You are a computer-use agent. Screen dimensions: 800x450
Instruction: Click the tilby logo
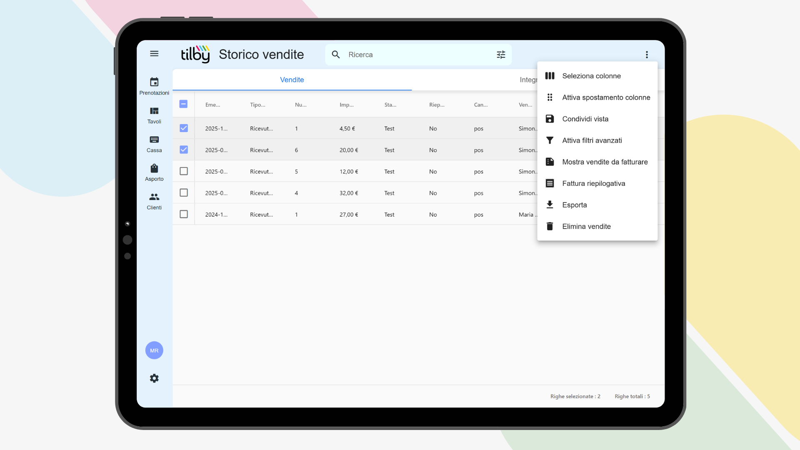(x=195, y=54)
